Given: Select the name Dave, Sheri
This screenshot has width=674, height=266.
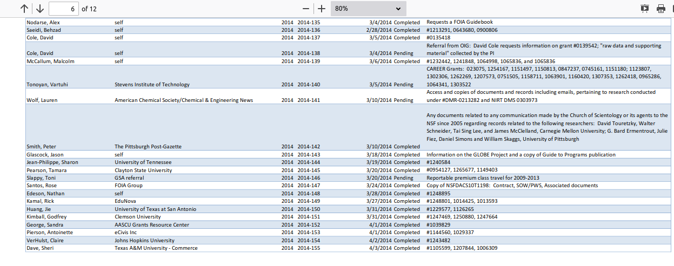Looking at the screenshot, I should click(40, 248).
